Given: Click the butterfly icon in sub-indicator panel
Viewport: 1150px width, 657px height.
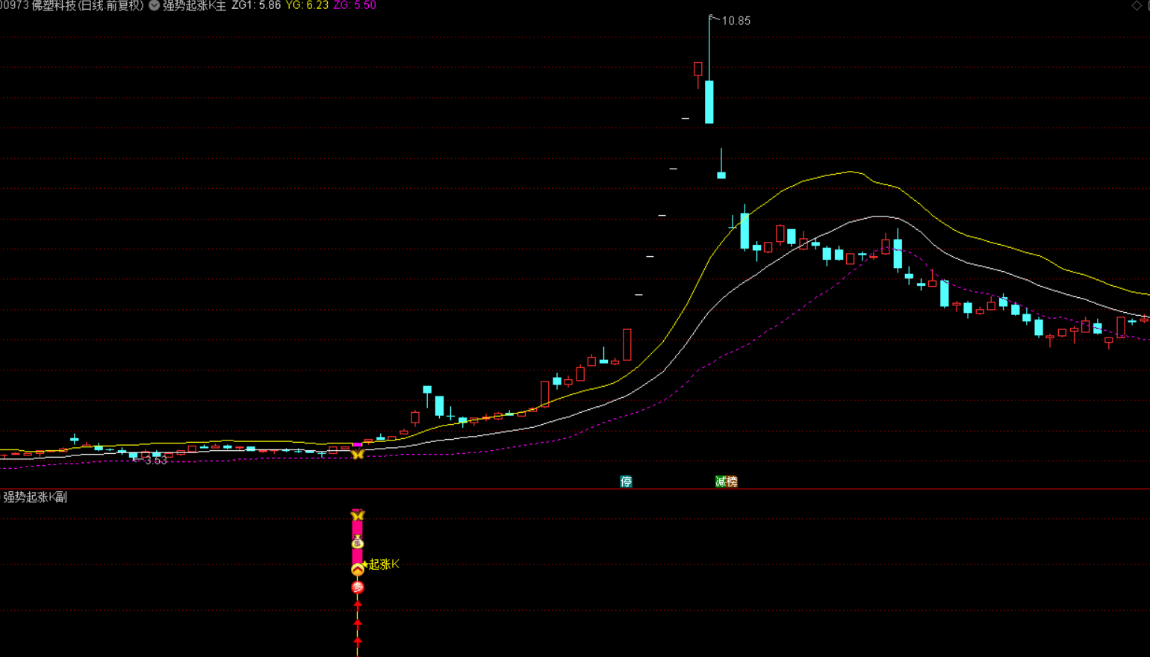Looking at the screenshot, I should (x=358, y=515).
